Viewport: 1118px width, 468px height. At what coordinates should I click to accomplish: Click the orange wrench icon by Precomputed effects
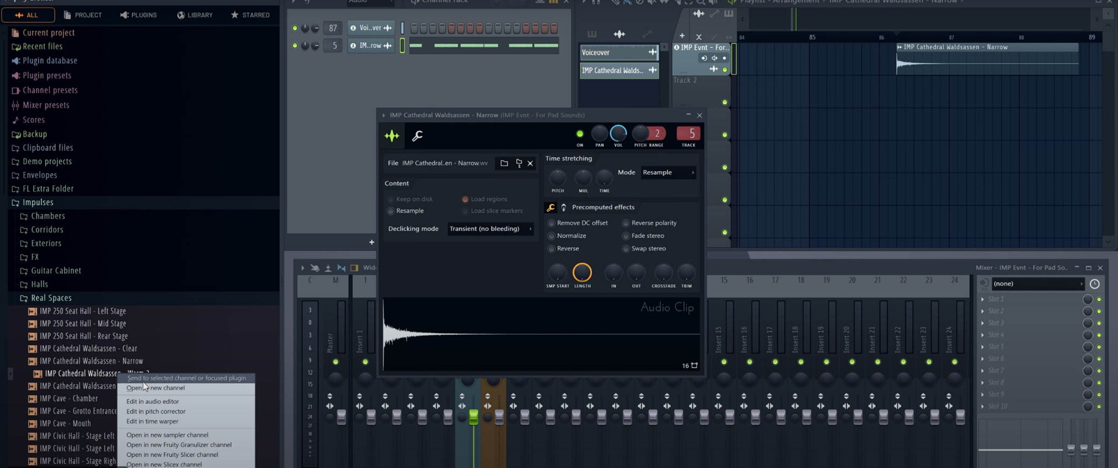[550, 207]
